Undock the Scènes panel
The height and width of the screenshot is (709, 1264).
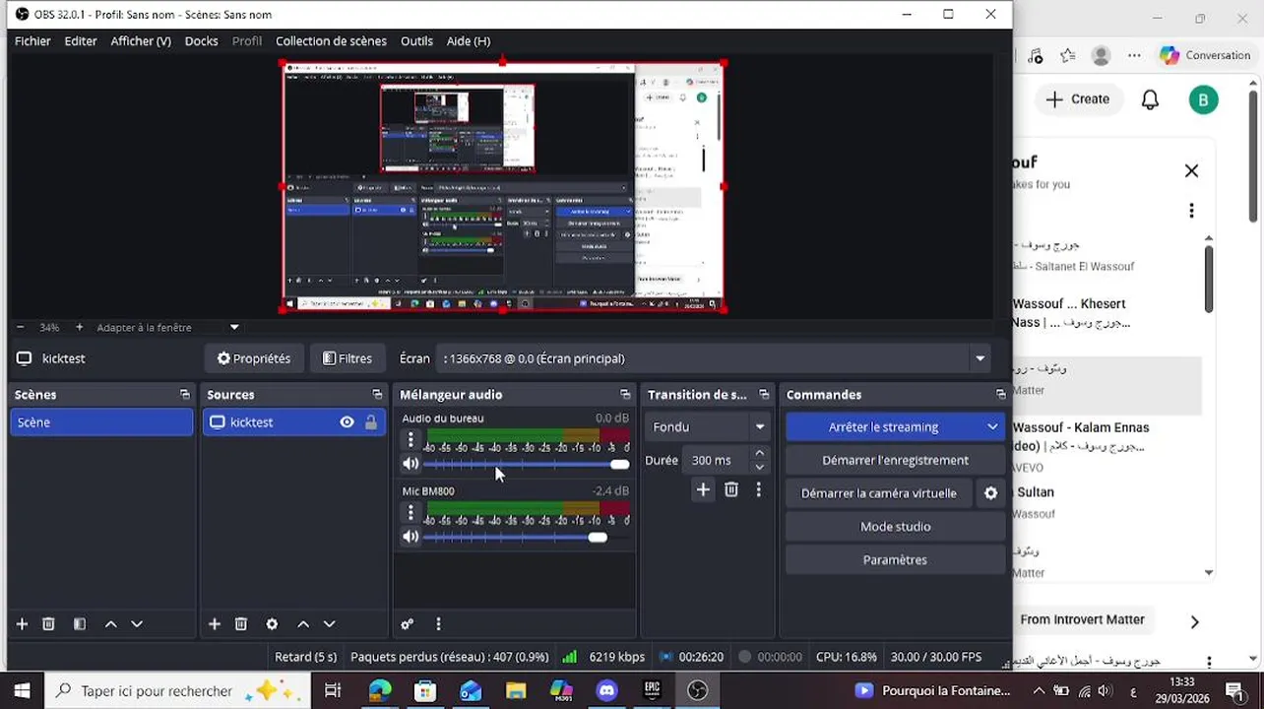point(184,395)
